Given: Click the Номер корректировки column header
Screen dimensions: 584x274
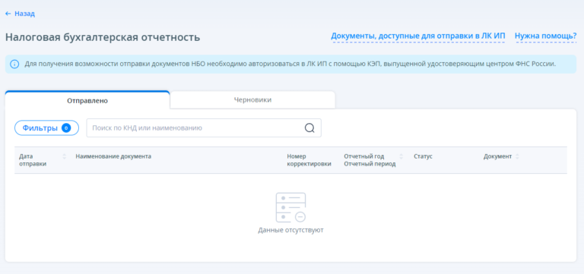Looking at the screenshot, I should (x=309, y=160).
